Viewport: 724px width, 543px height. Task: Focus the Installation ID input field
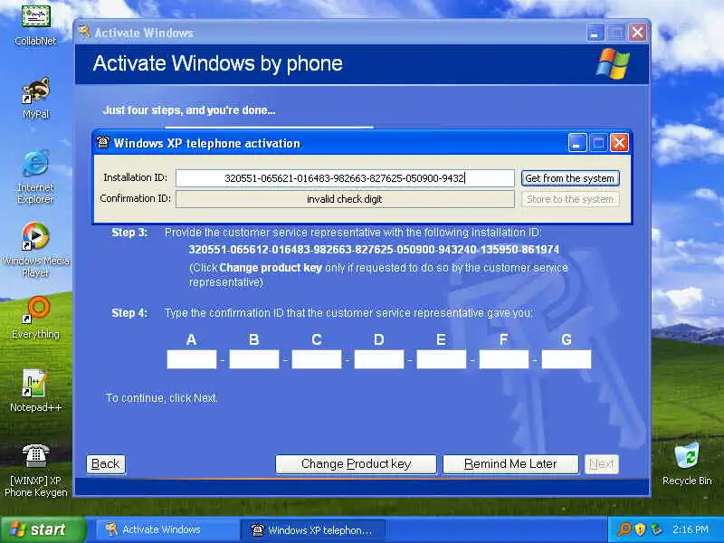(x=345, y=178)
